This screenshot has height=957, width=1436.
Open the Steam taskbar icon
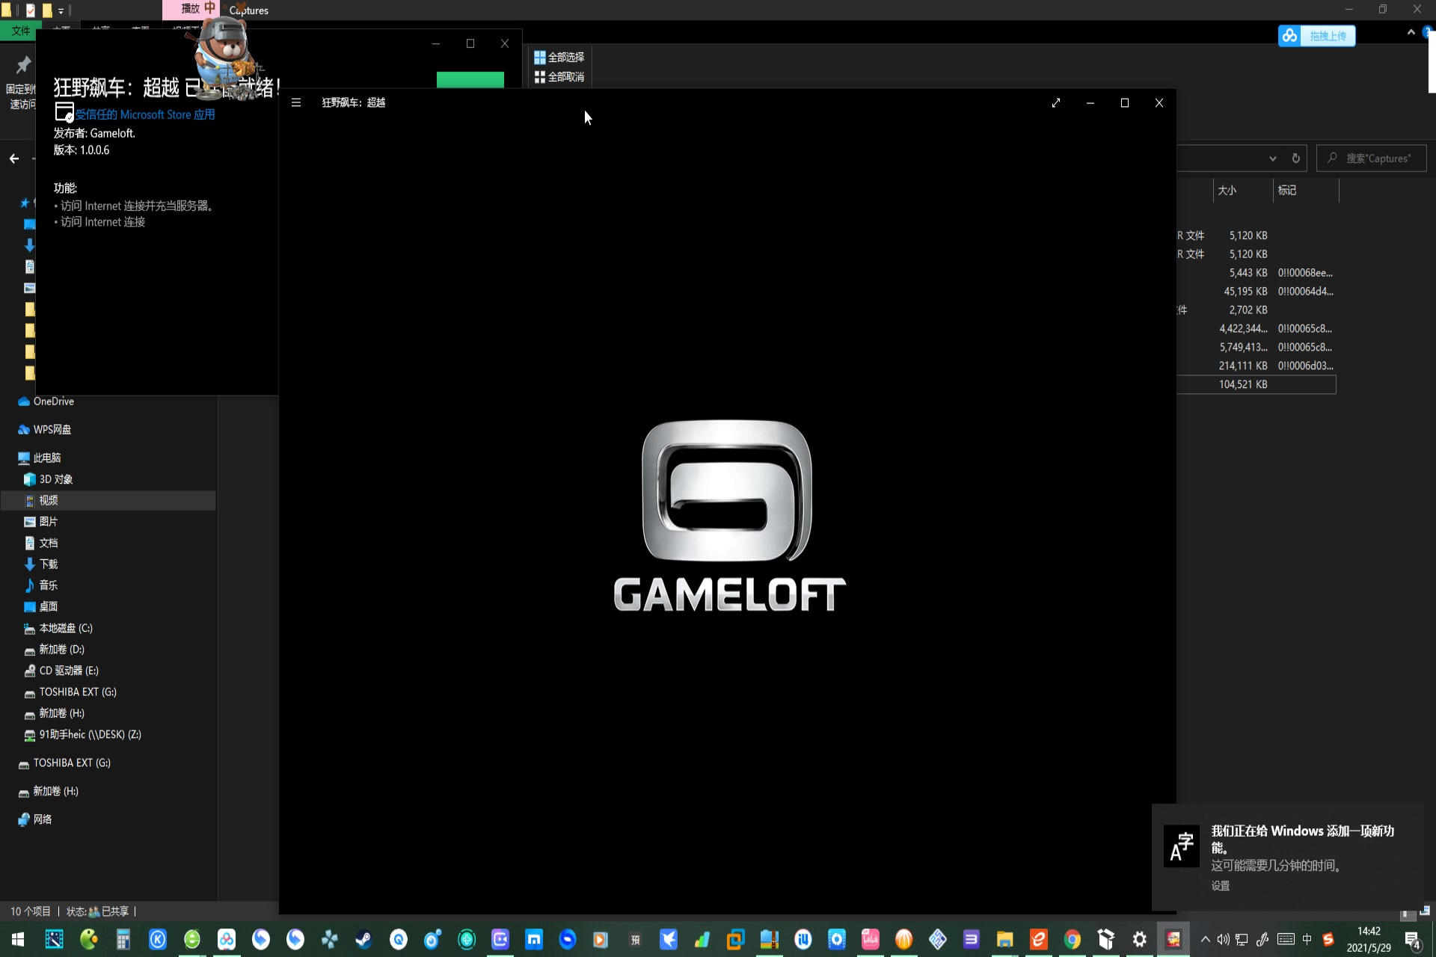363,939
